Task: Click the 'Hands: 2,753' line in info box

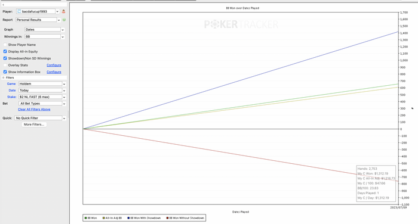Action: (x=367, y=169)
